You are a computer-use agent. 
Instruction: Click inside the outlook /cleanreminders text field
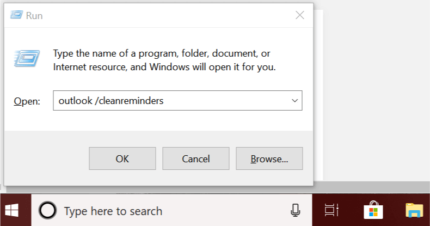(x=170, y=101)
